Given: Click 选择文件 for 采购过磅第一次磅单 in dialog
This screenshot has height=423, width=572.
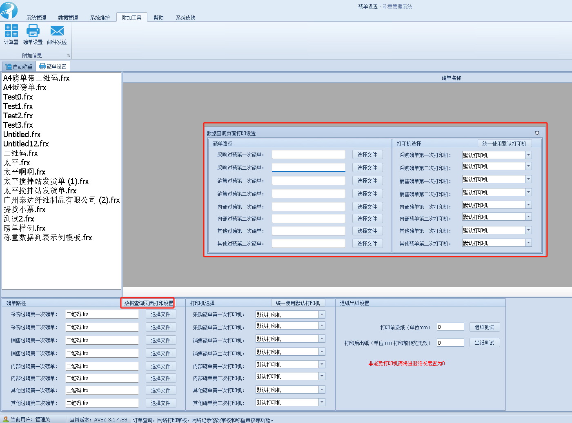Looking at the screenshot, I should point(367,155).
